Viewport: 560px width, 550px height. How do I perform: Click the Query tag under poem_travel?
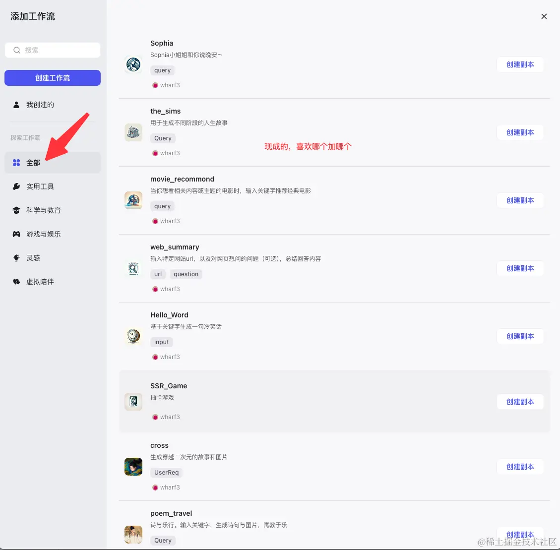pyautogui.click(x=163, y=541)
